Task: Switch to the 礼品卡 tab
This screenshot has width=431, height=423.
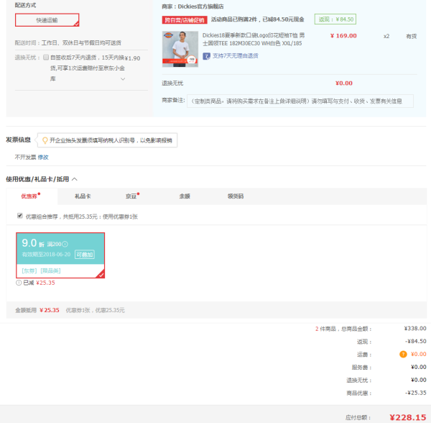Action: click(x=83, y=196)
